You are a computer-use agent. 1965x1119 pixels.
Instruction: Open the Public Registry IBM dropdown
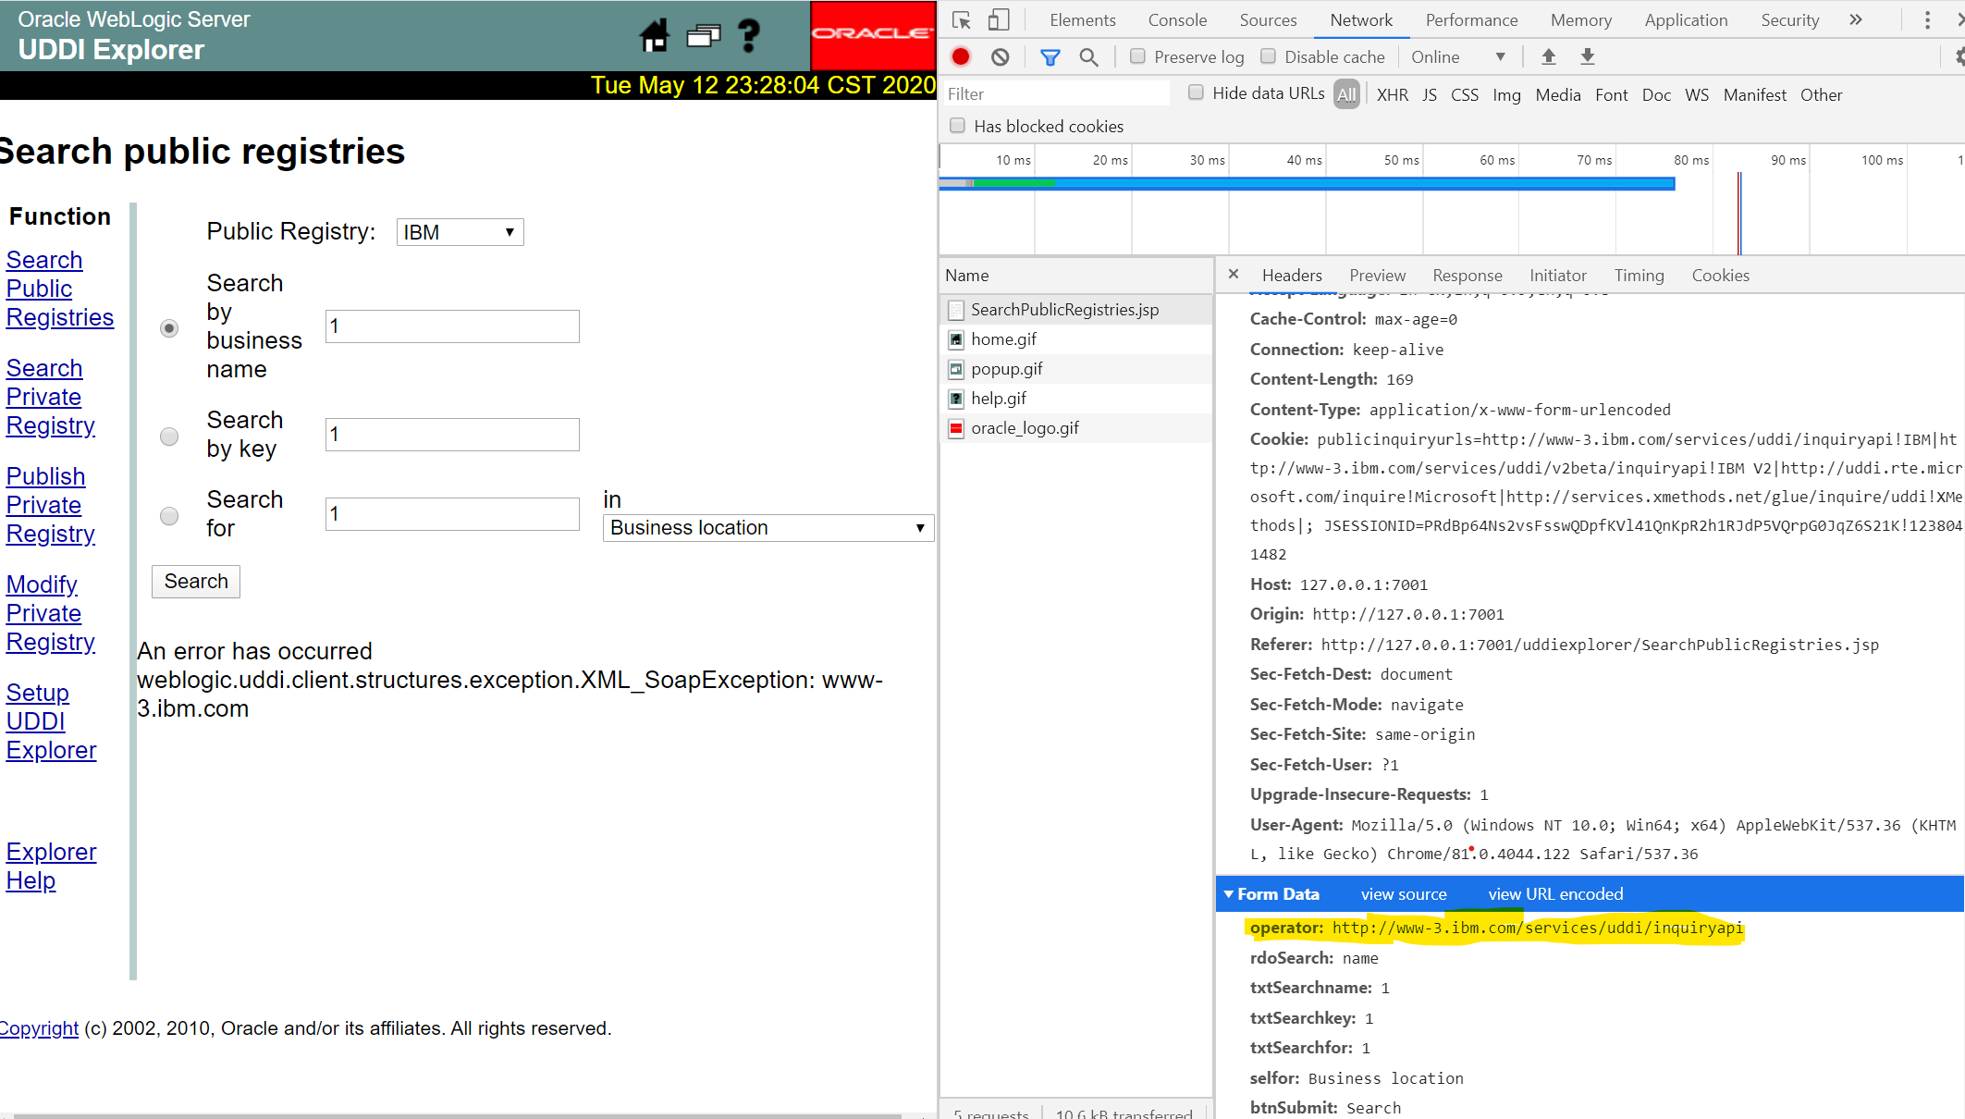click(x=460, y=232)
